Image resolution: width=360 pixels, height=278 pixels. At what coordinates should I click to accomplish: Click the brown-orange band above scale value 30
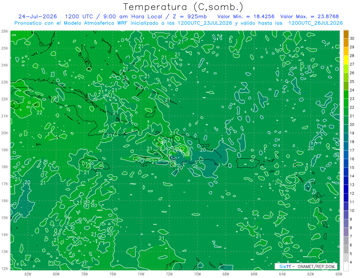tap(346, 34)
